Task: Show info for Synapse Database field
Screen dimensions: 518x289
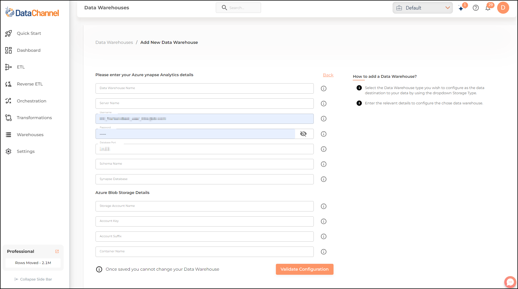Action: [x=324, y=179]
